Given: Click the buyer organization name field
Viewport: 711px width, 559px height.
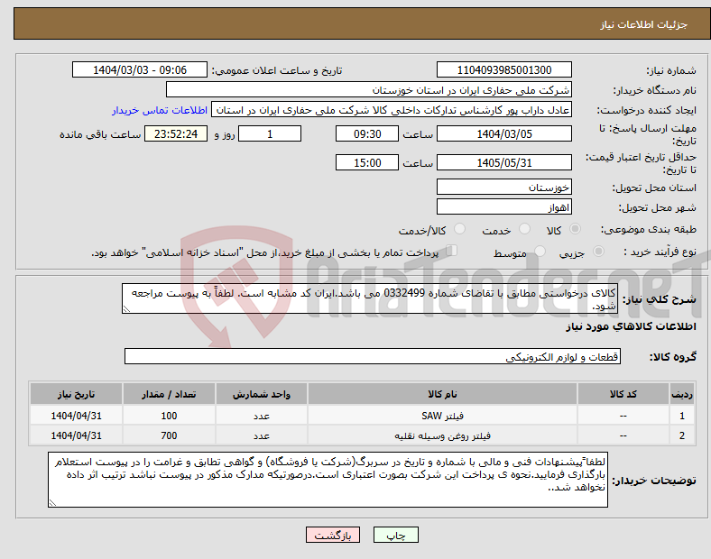Looking at the screenshot, I should tap(369, 89).
